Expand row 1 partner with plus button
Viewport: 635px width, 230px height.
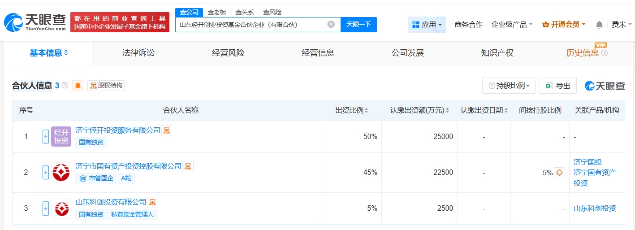point(46,137)
